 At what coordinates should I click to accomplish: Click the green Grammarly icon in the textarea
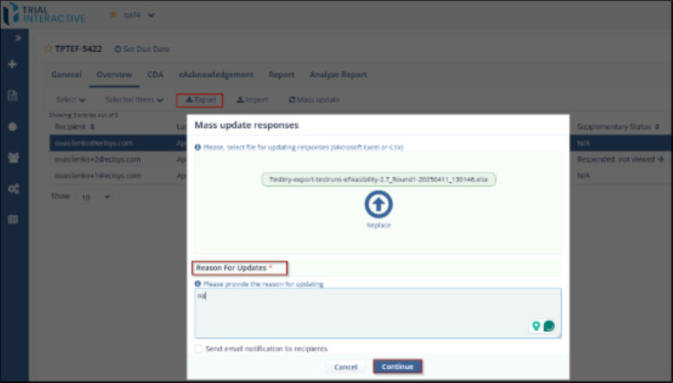(x=549, y=326)
